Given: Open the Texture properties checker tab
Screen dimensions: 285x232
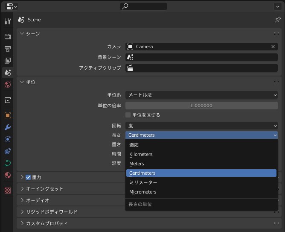Looking at the screenshot, I should click(8, 191).
